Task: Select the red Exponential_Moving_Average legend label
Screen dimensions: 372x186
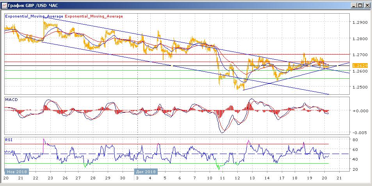Action: (x=94, y=16)
